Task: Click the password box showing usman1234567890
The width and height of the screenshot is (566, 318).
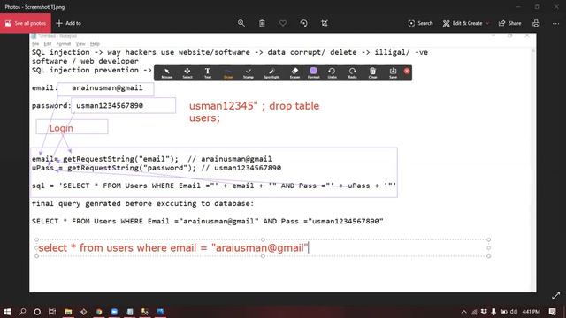Action: (123, 105)
